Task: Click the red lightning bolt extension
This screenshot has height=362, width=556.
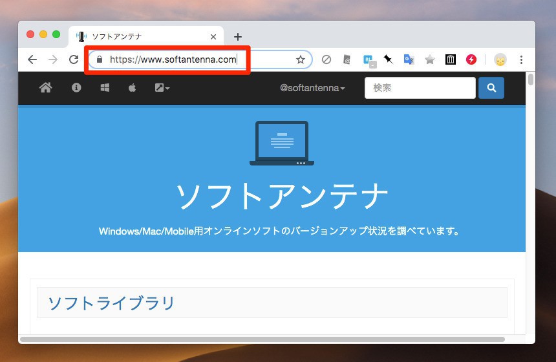Action: (x=471, y=59)
